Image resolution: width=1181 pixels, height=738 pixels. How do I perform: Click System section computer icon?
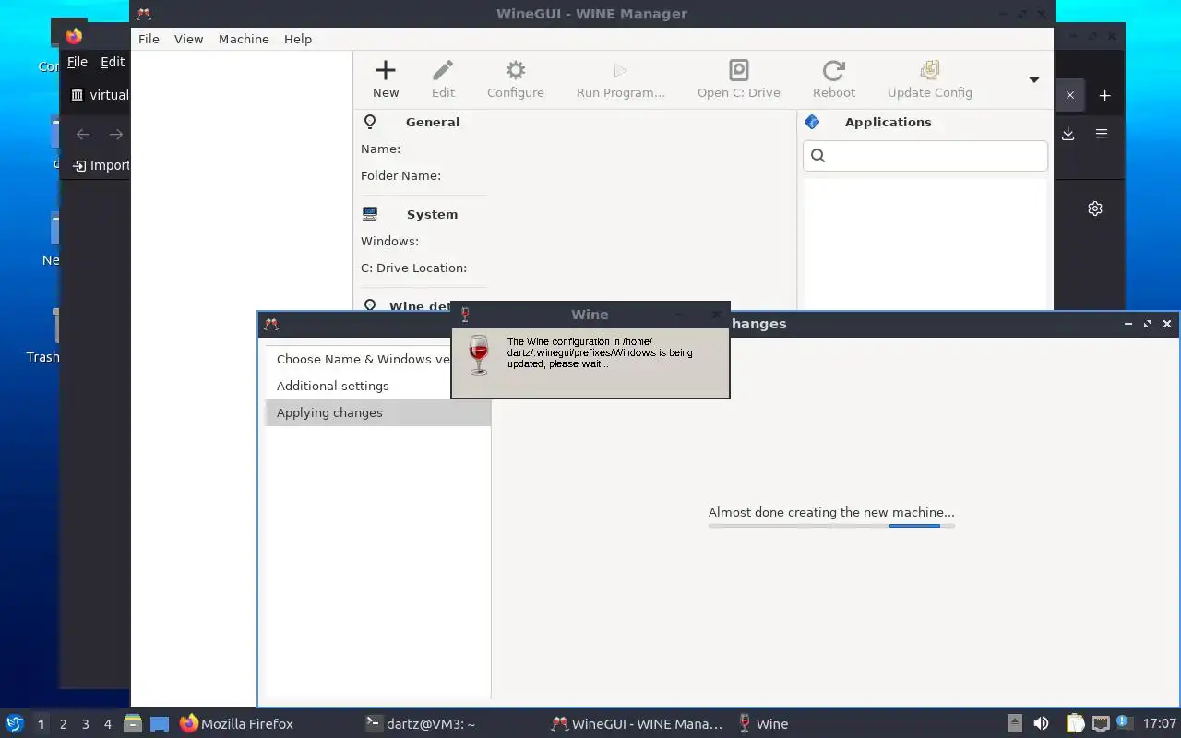pos(370,214)
